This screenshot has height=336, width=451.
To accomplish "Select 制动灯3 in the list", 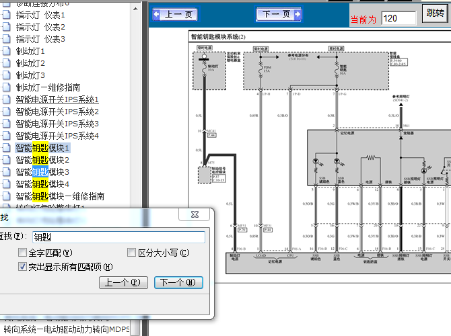I will [30, 75].
